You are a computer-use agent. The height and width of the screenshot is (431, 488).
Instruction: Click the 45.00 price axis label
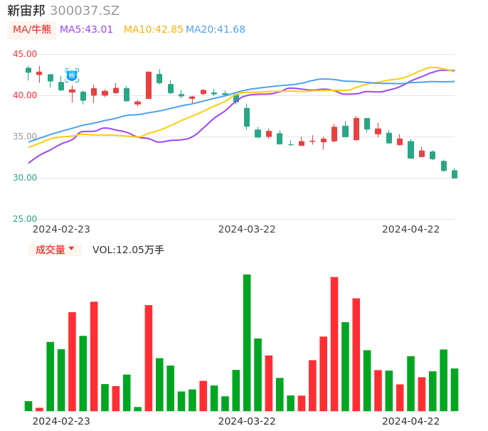26,54
